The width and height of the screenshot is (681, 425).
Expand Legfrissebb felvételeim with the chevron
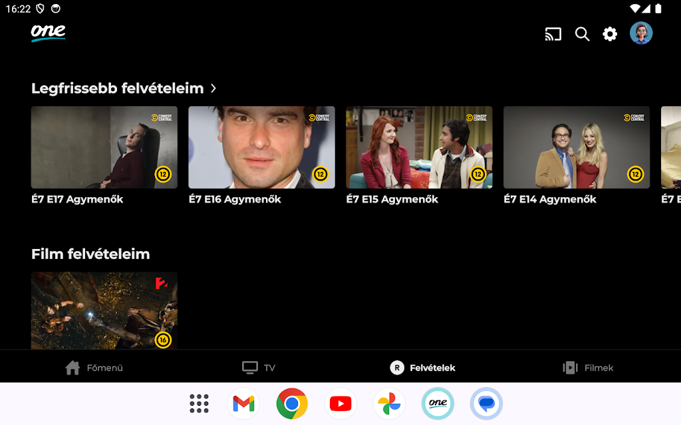tap(213, 88)
